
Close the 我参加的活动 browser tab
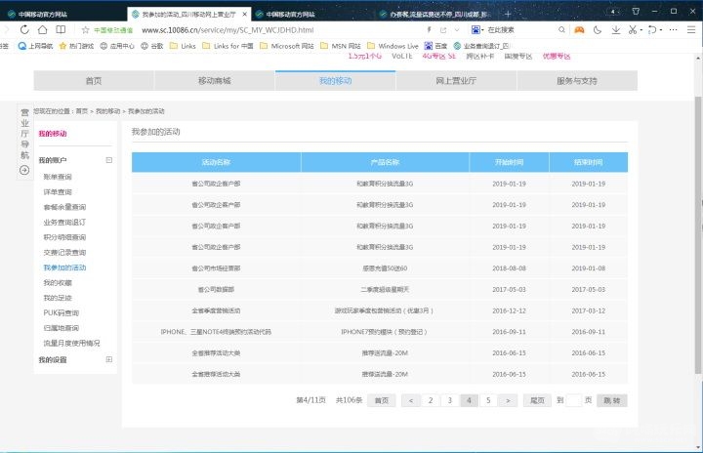click(x=244, y=15)
